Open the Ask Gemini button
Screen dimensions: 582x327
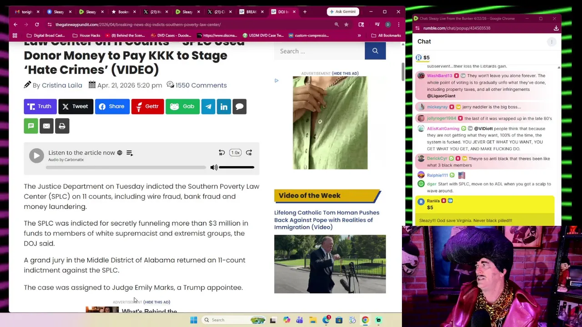pyautogui.click(x=342, y=11)
